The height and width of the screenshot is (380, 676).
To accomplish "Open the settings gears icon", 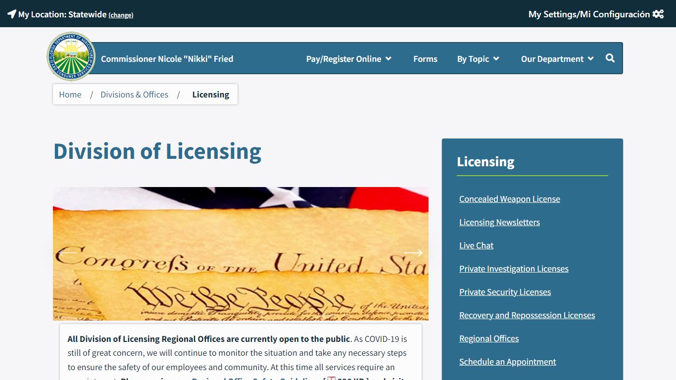I will 658,14.
